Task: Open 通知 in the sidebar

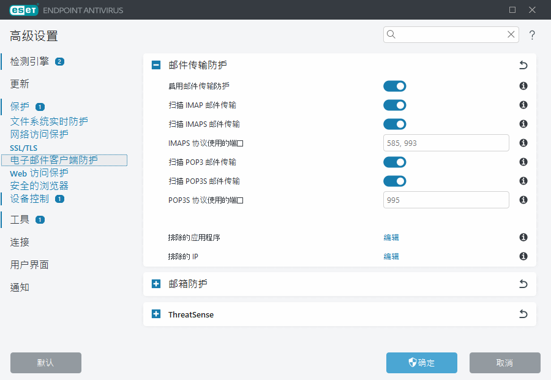Action: click(x=20, y=287)
